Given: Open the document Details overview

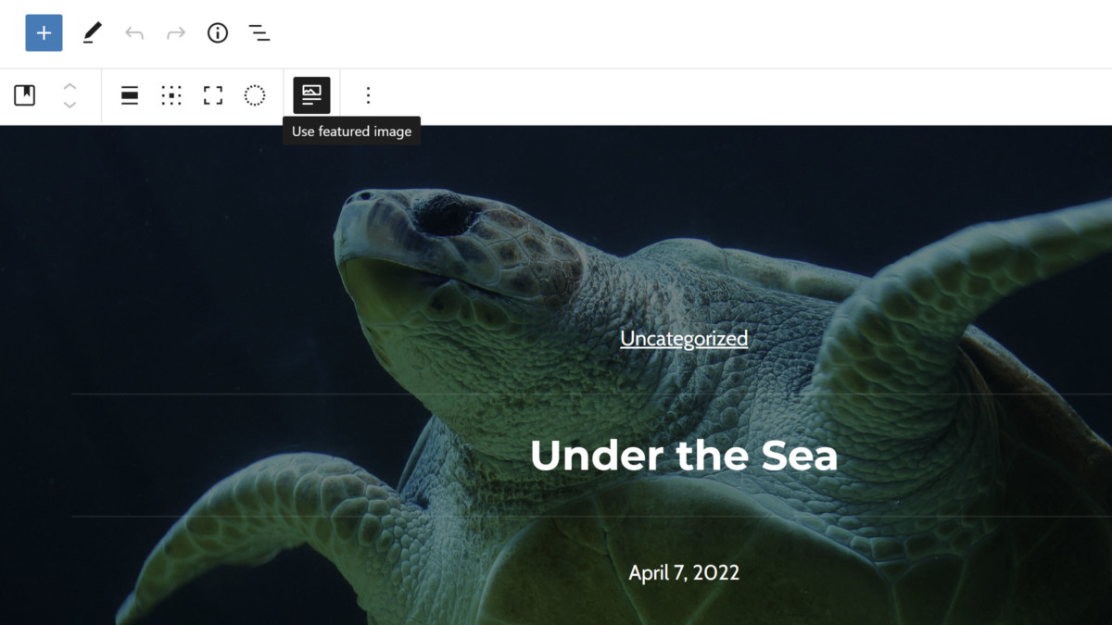Looking at the screenshot, I should point(217,32).
